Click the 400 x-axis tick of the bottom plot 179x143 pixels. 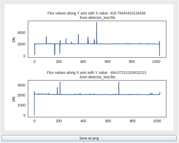(x=83, y=121)
